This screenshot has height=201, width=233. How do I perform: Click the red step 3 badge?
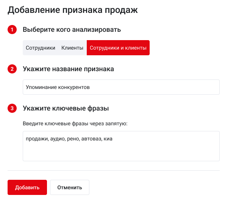coord(12,109)
